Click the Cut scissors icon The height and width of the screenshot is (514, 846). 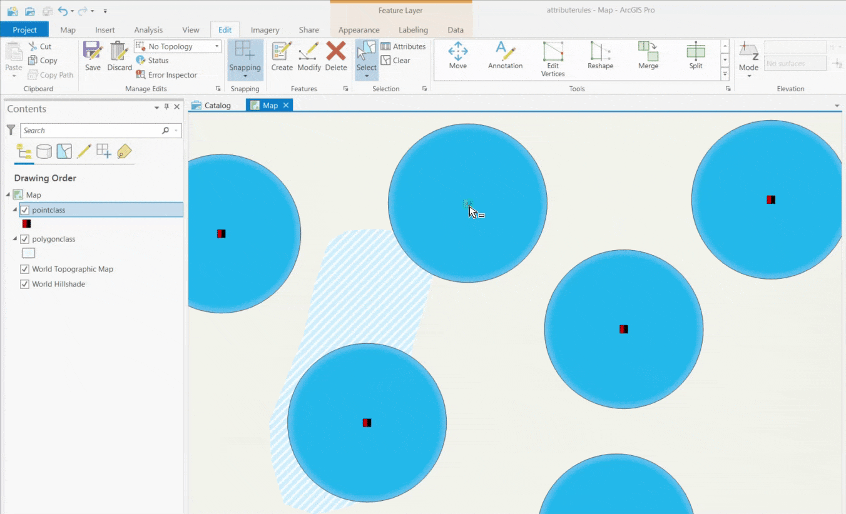[x=33, y=46]
